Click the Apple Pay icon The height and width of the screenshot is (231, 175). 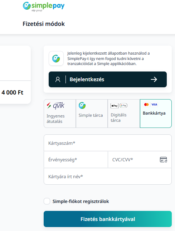pyautogui.click(x=115, y=106)
